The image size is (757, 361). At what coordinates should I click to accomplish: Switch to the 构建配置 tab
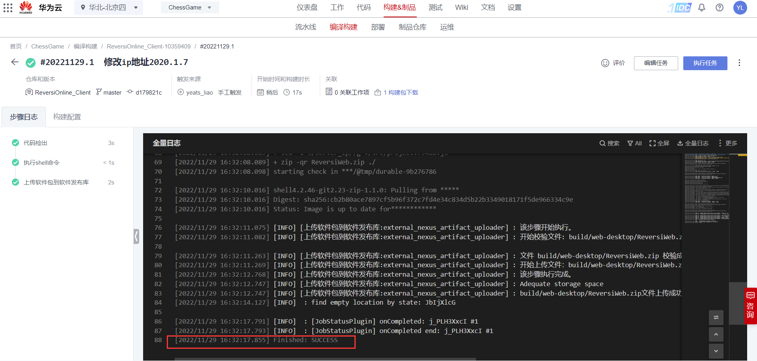[x=67, y=117]
